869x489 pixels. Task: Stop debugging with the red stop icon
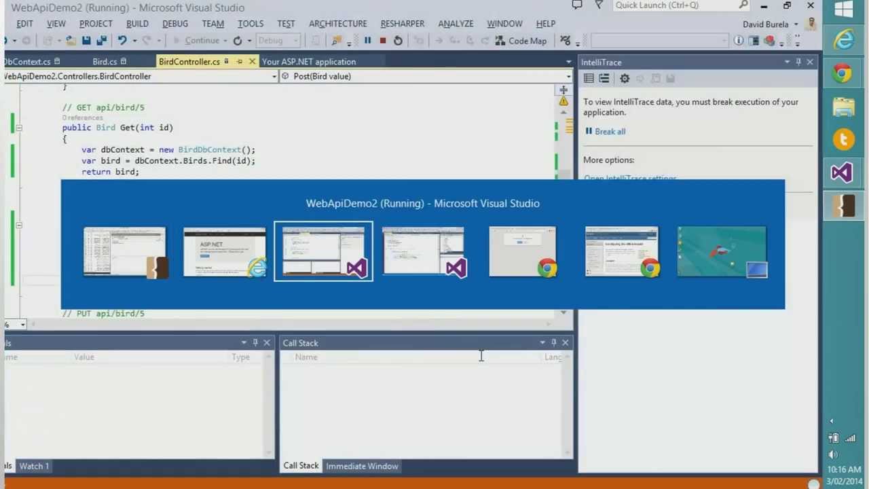(x=383, y=41)
